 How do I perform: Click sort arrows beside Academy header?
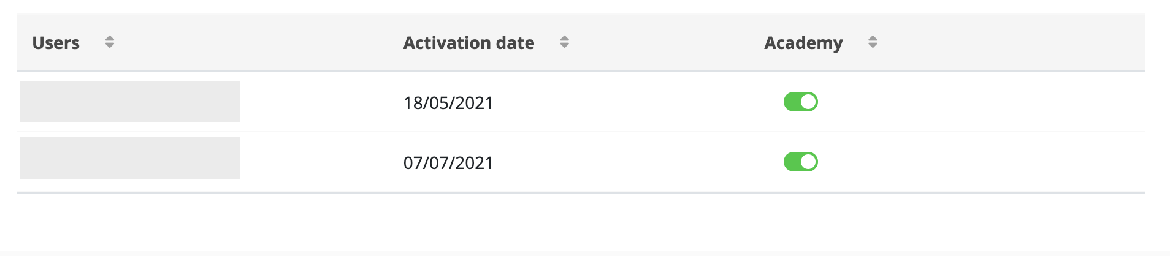(x=873, y=42)
